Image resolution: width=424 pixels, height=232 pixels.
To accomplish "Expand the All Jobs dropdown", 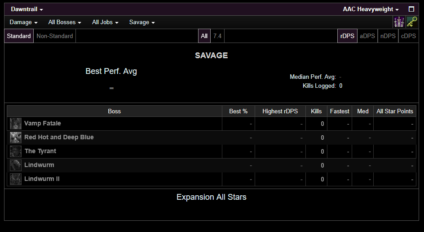I will (105, 22).
